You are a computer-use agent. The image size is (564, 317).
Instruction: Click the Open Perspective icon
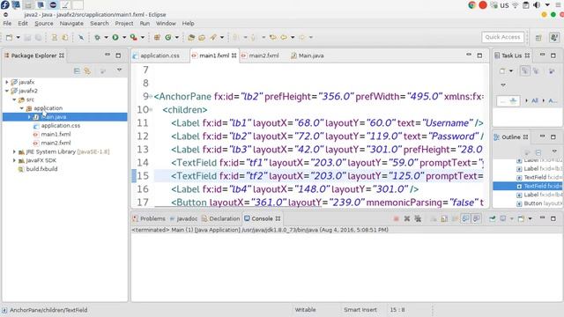pos(538,38)
